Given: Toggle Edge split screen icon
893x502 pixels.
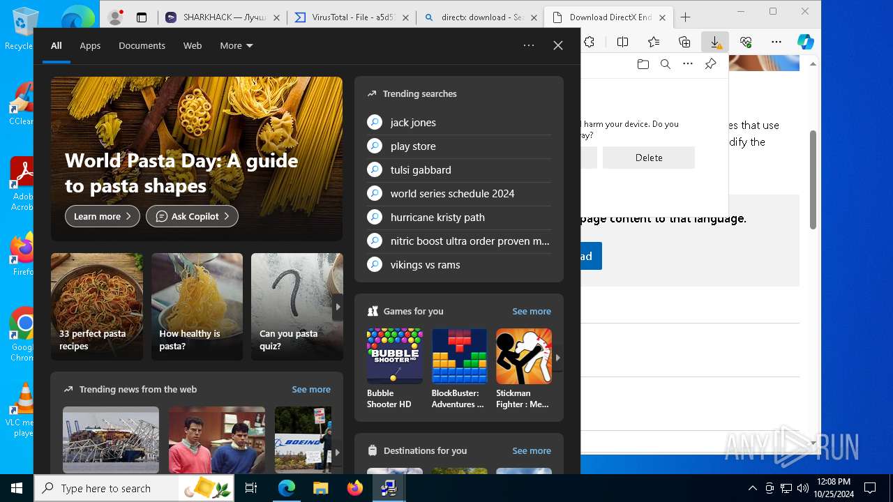Looking at the screenshot, I should (x=623, y=42).
